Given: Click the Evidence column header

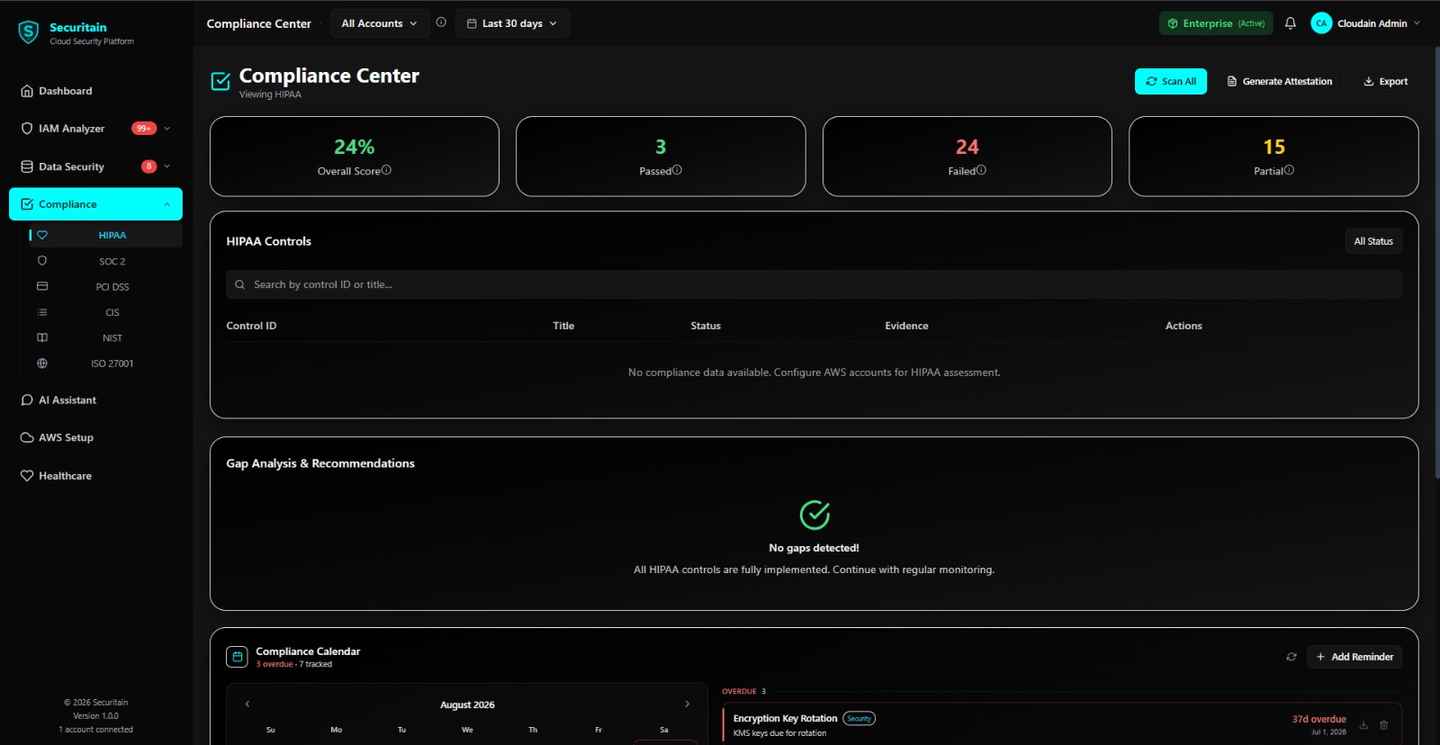Looking at the screenshot, I should pyautogui.click(x=906, y=326).
